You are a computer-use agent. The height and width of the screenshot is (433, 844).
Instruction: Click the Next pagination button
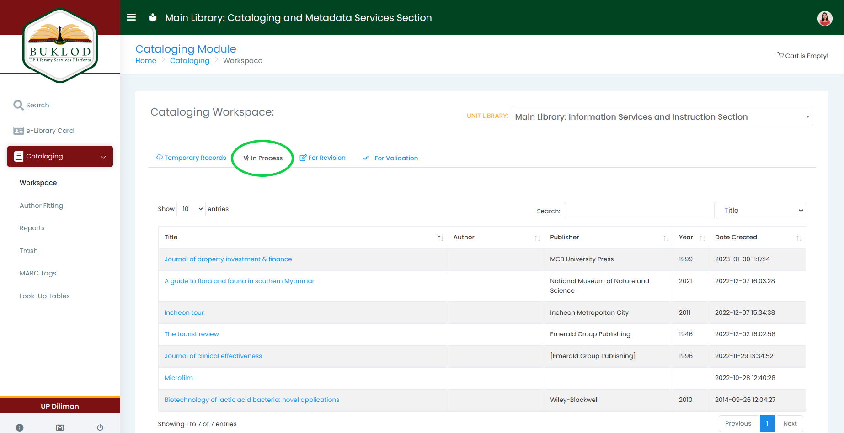tap(790, 423)
